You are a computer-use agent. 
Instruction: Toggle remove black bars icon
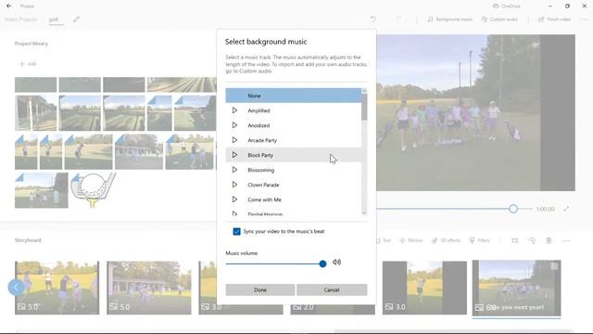point(515,240)
